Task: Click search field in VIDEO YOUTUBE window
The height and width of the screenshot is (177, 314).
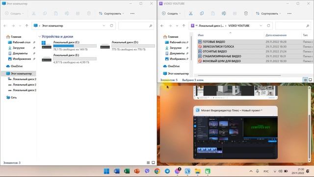Action: (x=293, y=26)
